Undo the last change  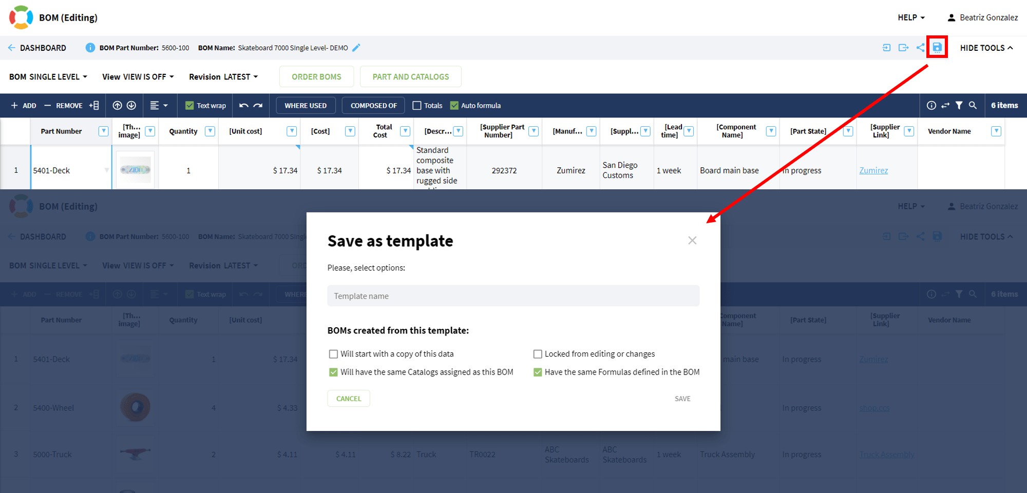(243, 105)
